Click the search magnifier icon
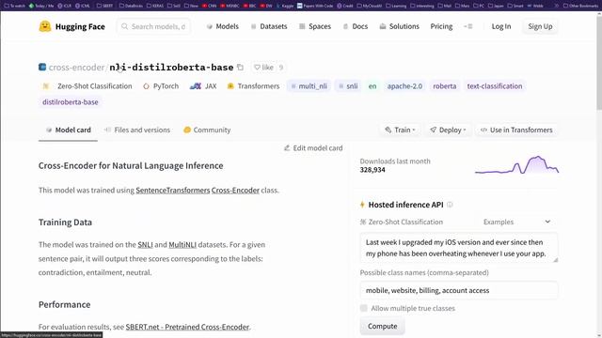This screenshot has width=602, height=338. coord(124,26)
